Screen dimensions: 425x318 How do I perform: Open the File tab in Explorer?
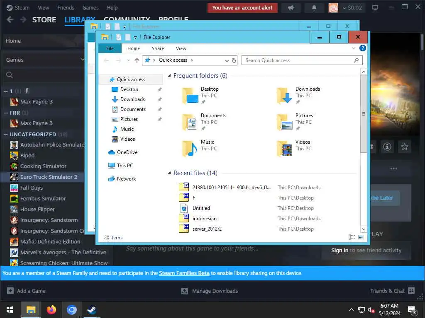(x=110, y=48)
